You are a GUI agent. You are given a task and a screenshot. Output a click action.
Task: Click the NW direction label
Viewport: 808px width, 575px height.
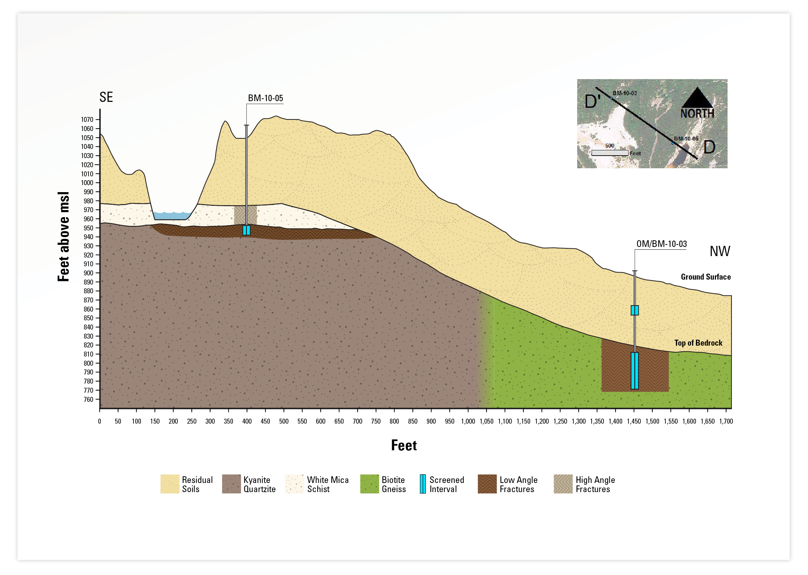coord(720,251)
